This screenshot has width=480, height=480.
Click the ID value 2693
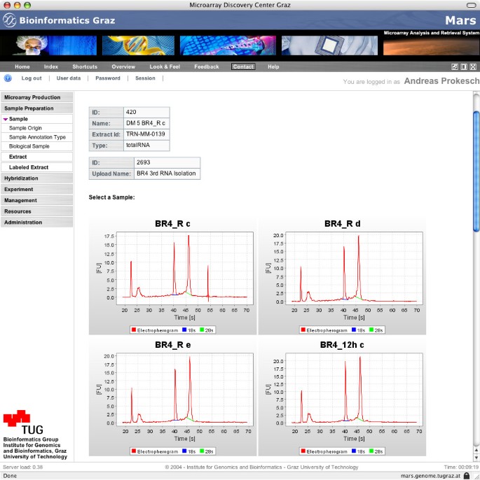pyautogui.click(x=144, y=162)
